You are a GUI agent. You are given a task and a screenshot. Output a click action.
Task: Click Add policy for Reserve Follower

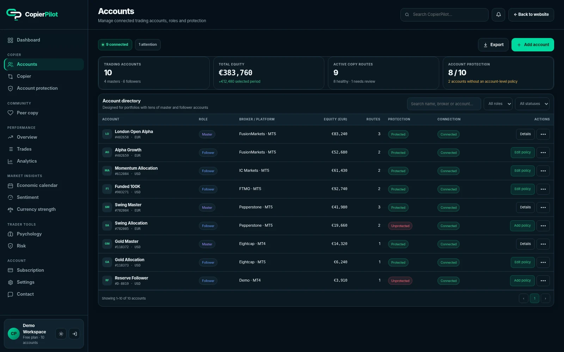pyautogui.click(x=522, y=281)
